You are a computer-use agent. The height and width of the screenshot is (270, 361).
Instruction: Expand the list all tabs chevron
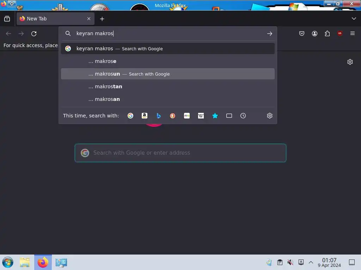[354, 19]
